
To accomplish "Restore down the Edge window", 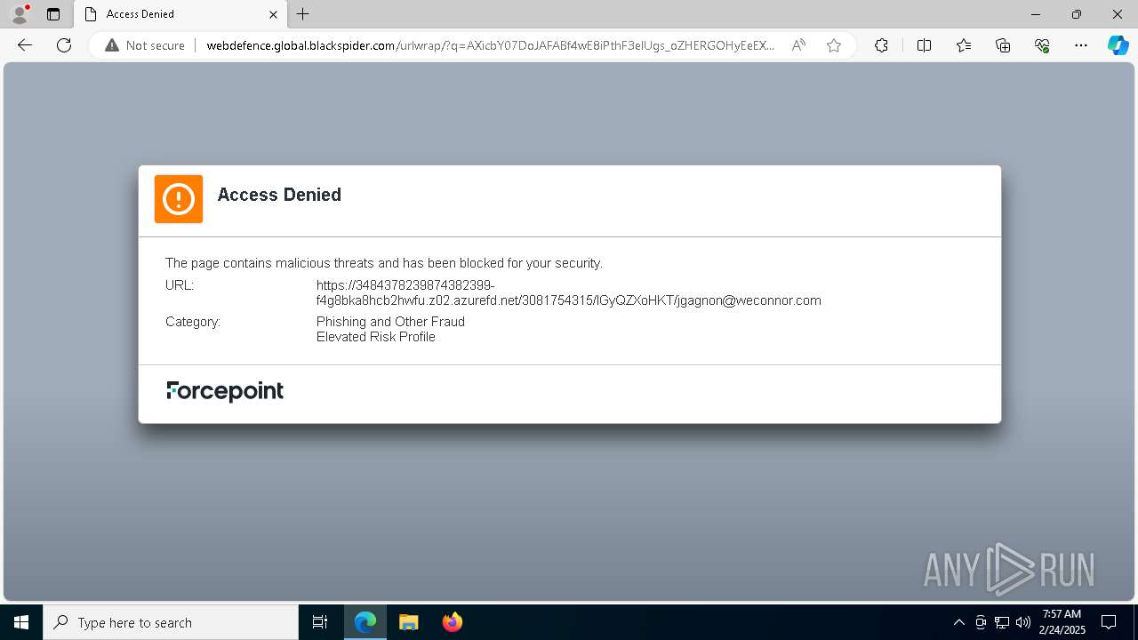I will [x=1077, y=14].
